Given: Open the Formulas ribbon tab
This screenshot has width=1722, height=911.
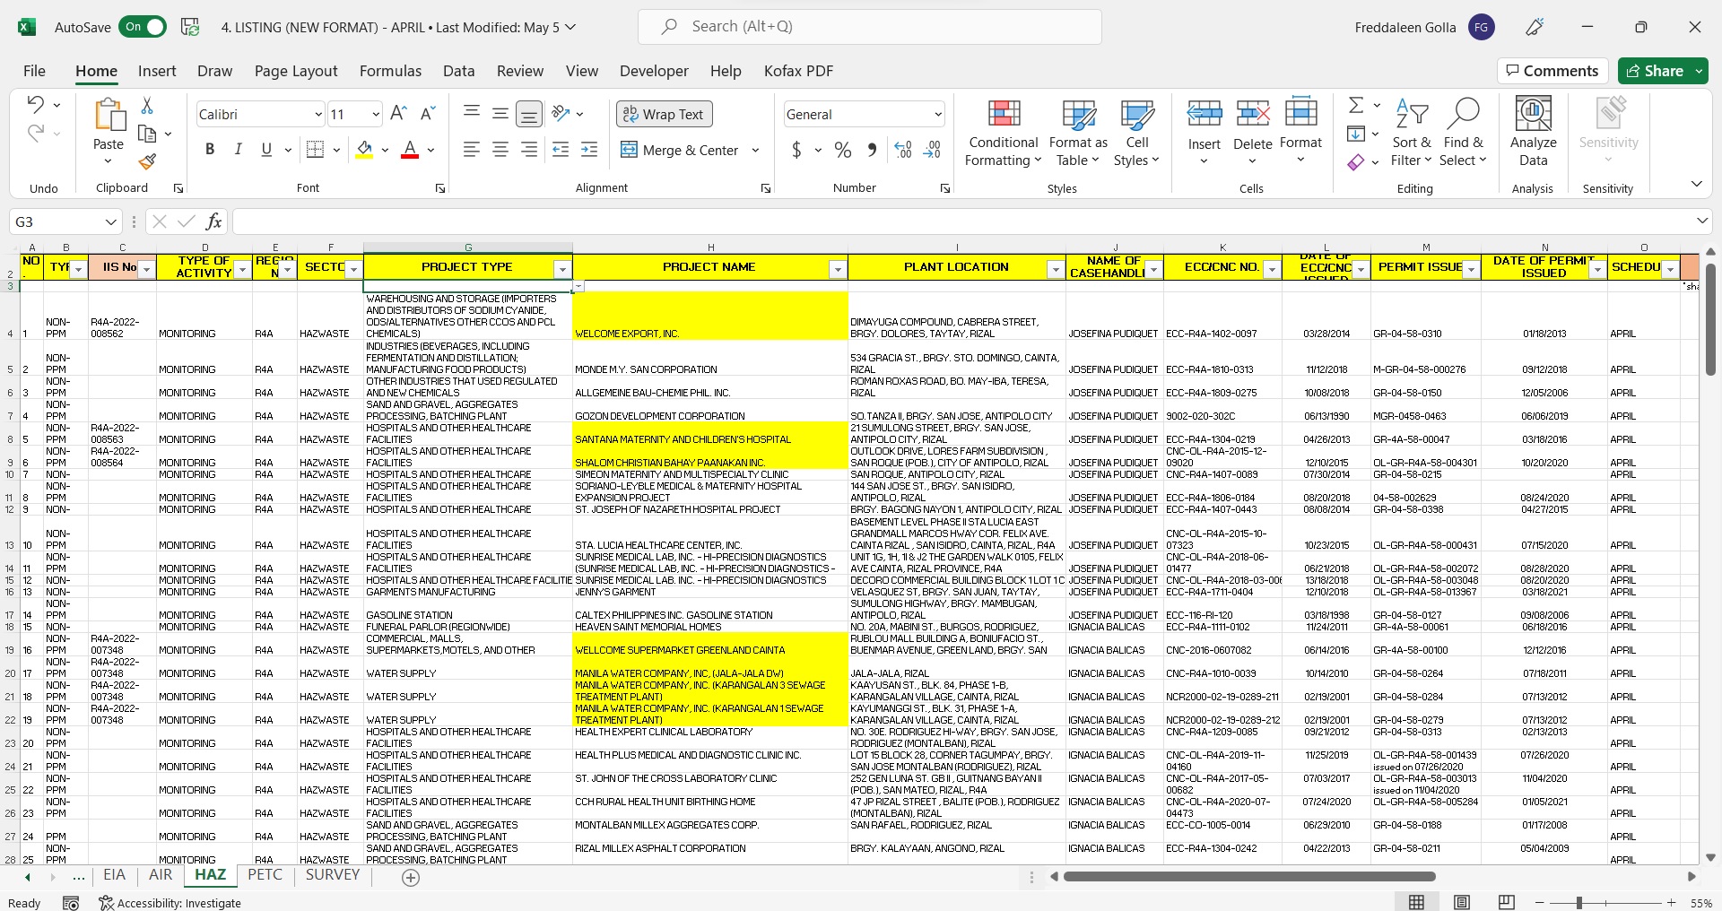Looking at the screenshot, I should tap(390, 71).
